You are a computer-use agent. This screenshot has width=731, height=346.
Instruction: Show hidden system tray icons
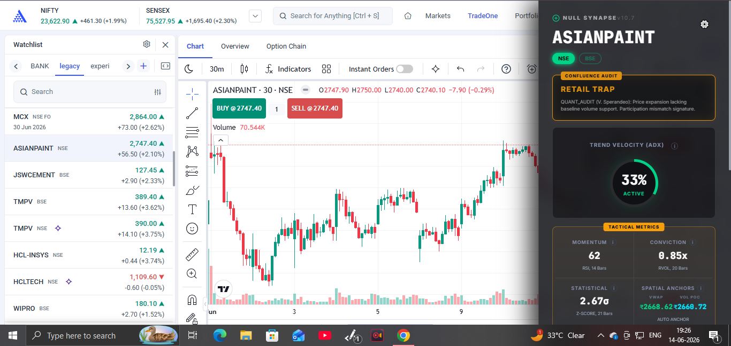point(600,335)
